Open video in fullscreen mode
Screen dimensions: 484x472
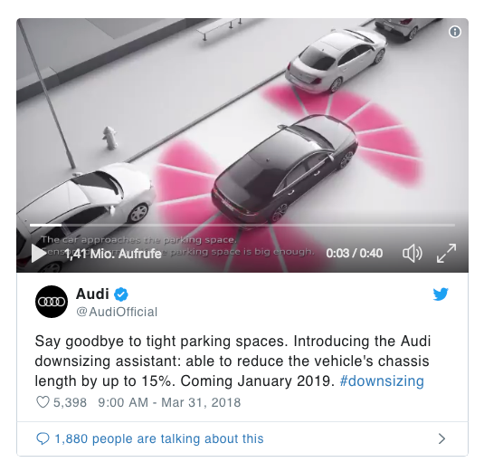(x=446, y=254)
